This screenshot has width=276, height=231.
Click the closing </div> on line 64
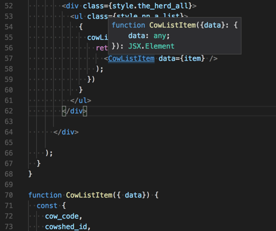tap(66, 132)
